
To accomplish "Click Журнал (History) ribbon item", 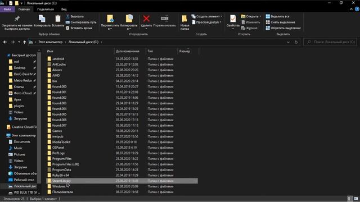I will tap(249, 28).
